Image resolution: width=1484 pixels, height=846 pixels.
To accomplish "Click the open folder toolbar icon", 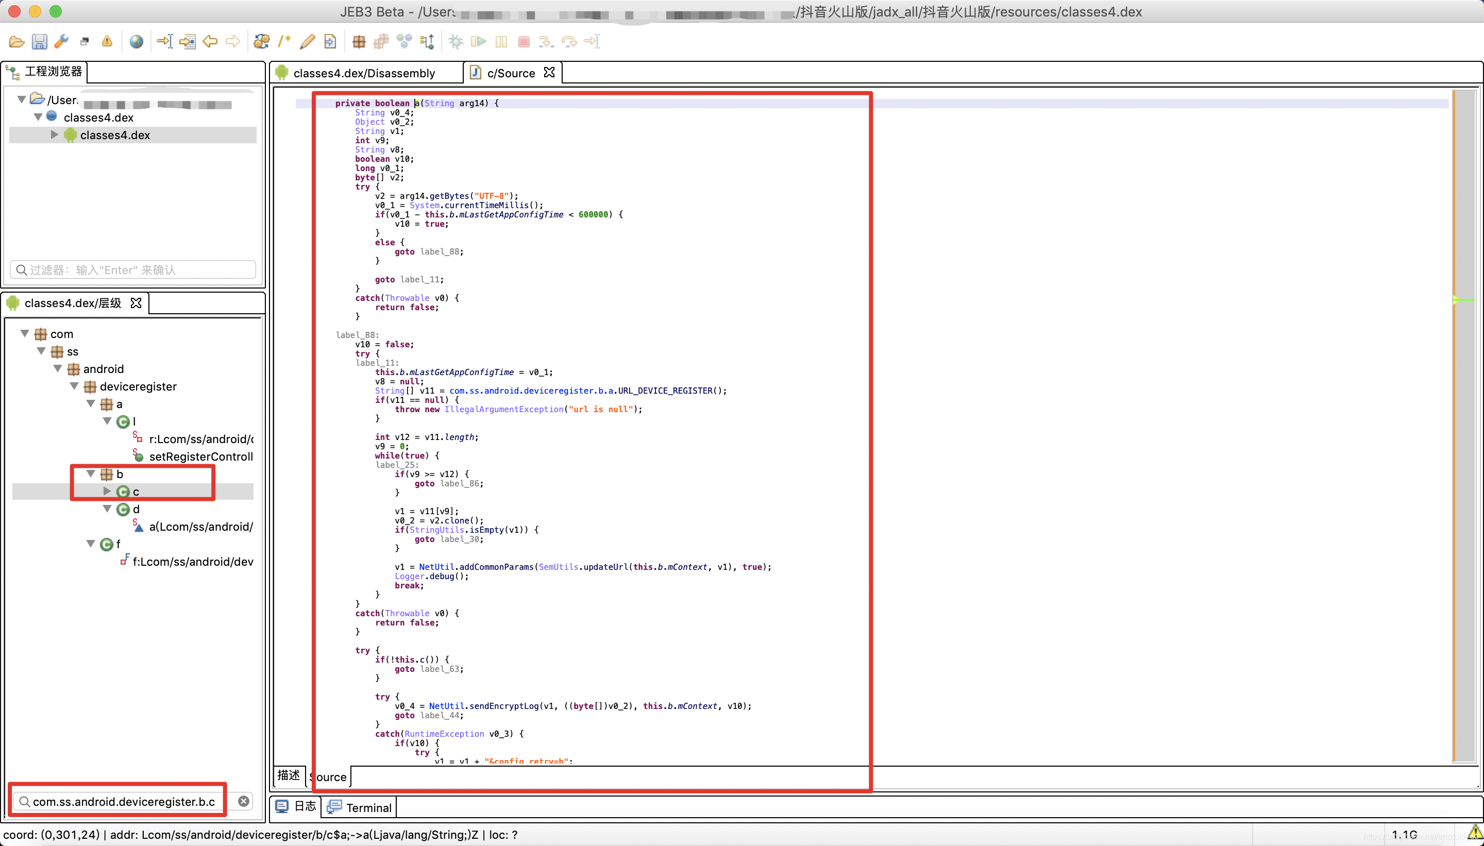I will click(x=17, y=42).
